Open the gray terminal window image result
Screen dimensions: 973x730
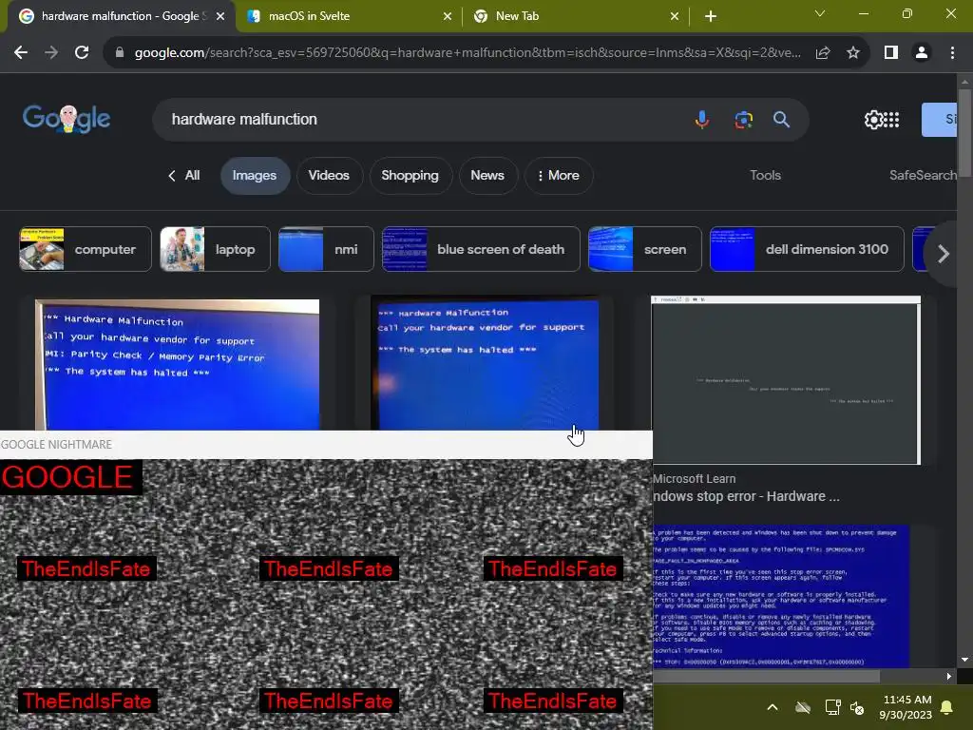[x=786, y=380]
